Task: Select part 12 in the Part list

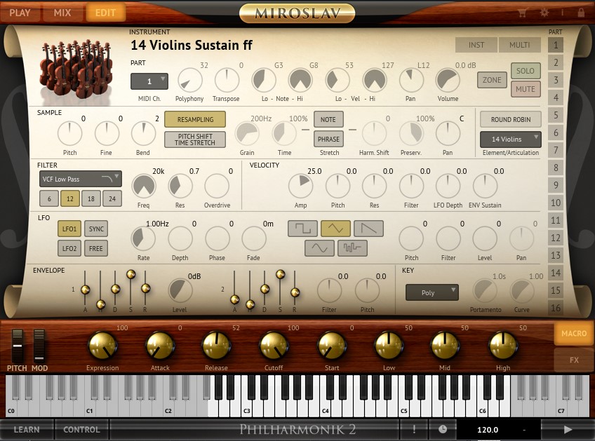Action: (556, 238)
